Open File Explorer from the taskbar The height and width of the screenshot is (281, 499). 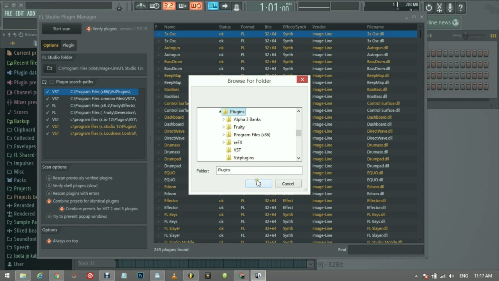click(23, 276)
